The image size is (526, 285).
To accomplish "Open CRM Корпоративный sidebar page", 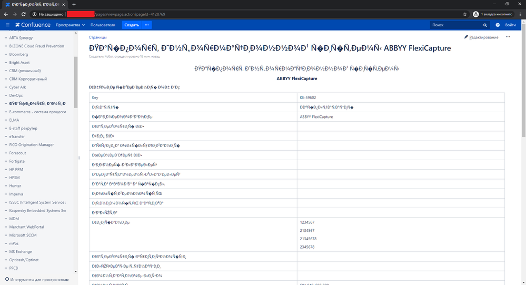I will pyautogui.click(x=28, y=79).
